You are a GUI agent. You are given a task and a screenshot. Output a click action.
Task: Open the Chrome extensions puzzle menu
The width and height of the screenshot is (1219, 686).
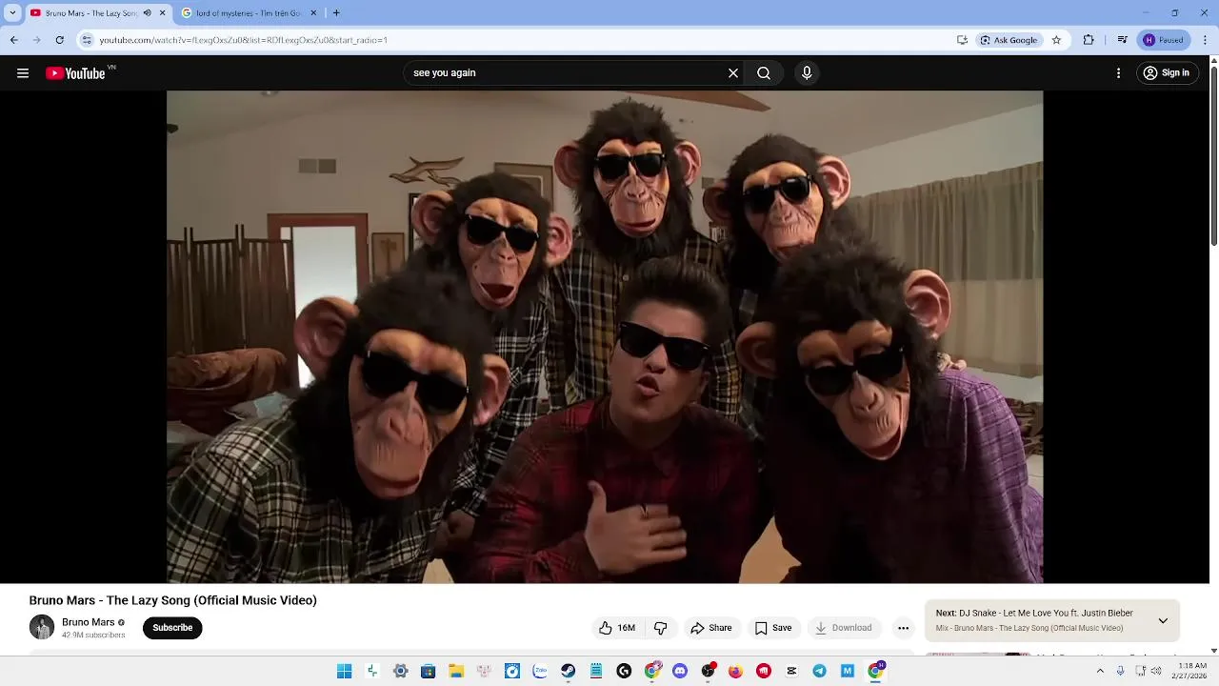point(1089,40)
